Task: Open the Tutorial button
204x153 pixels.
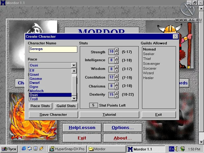Action: pyautogui.click(x=109, y=114)
